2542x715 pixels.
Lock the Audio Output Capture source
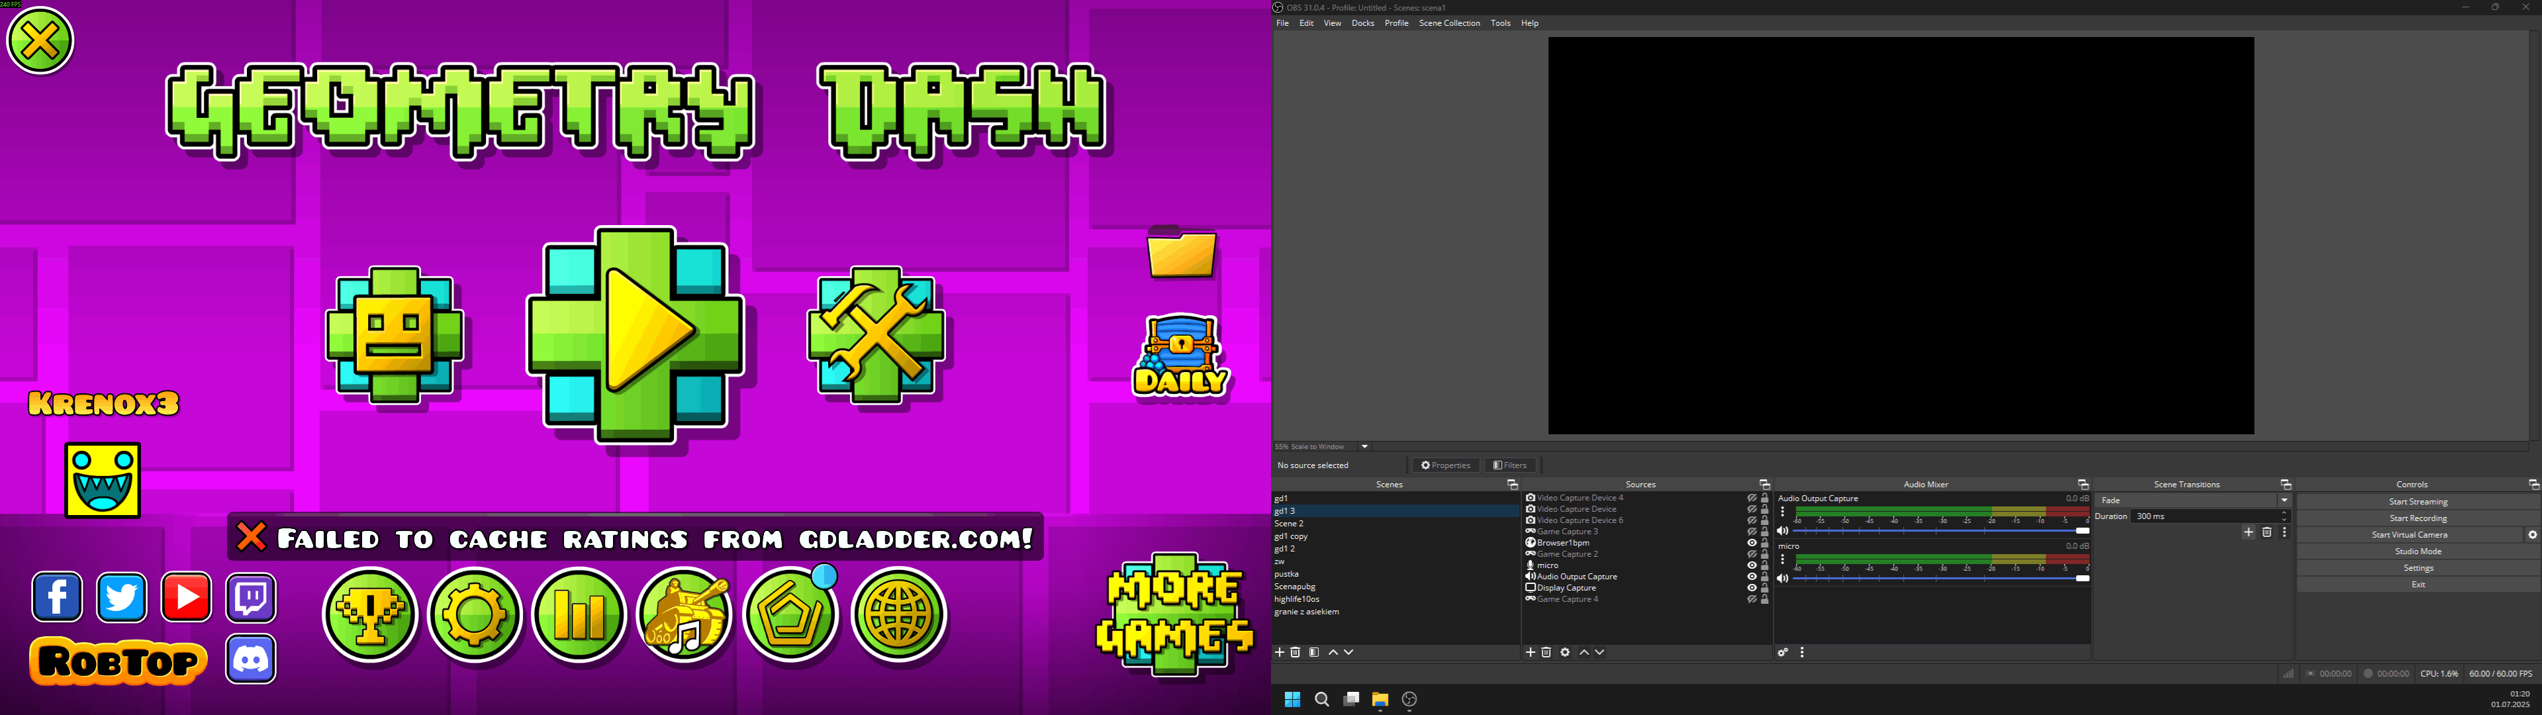[x=1765, y=577]
